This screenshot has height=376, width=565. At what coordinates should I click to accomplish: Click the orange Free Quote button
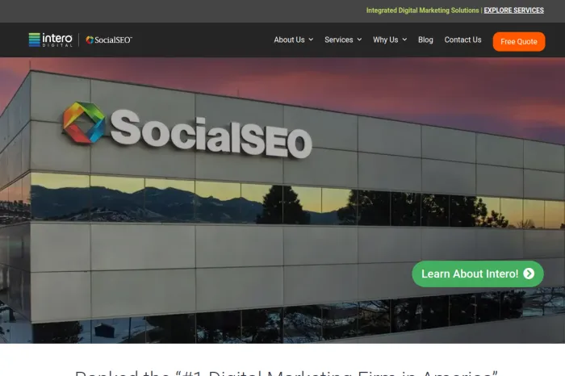click(x=519, y=42)
